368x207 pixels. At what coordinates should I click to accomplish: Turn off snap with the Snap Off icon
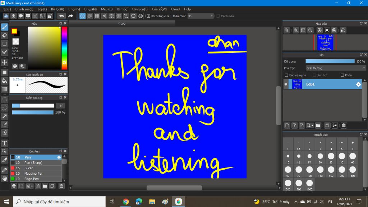click(82, 16)
